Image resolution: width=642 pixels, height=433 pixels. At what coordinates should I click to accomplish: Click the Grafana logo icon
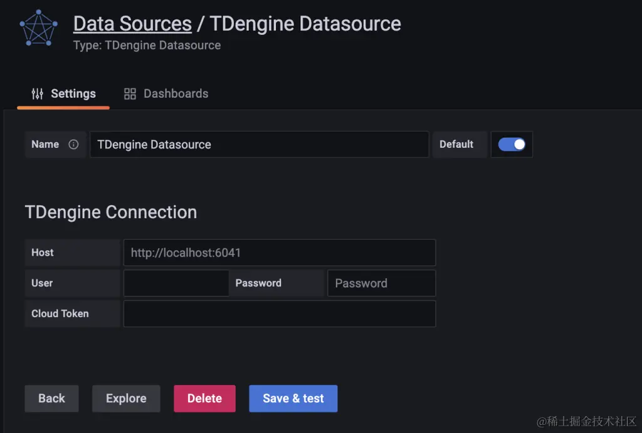pyautogui.click(x=38, y=28)
